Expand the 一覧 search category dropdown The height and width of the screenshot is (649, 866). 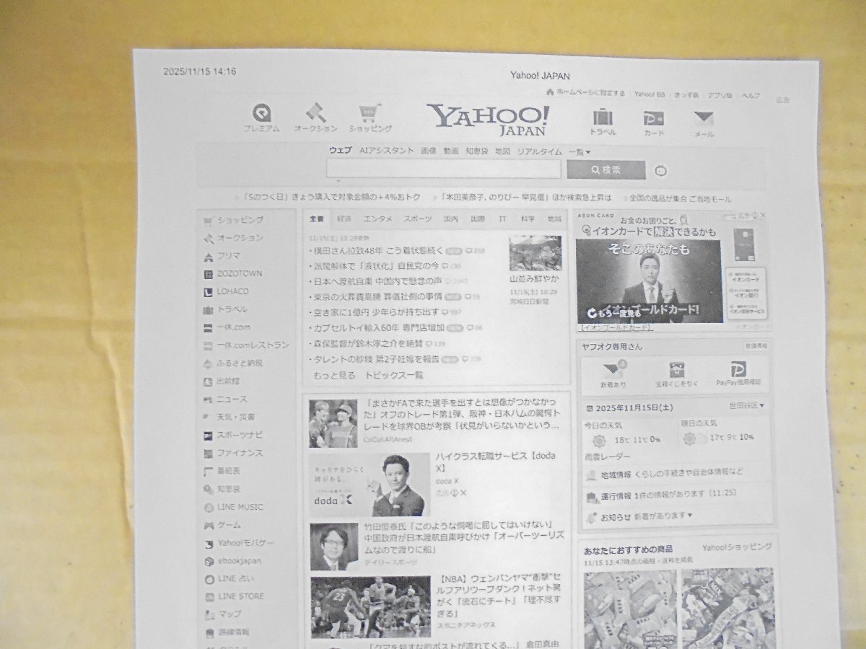coord(579,152)
